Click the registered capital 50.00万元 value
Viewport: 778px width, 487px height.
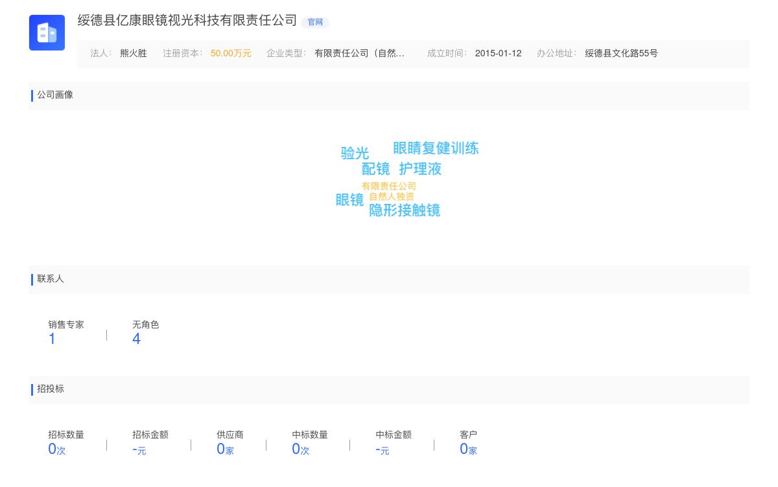(231, 54)
